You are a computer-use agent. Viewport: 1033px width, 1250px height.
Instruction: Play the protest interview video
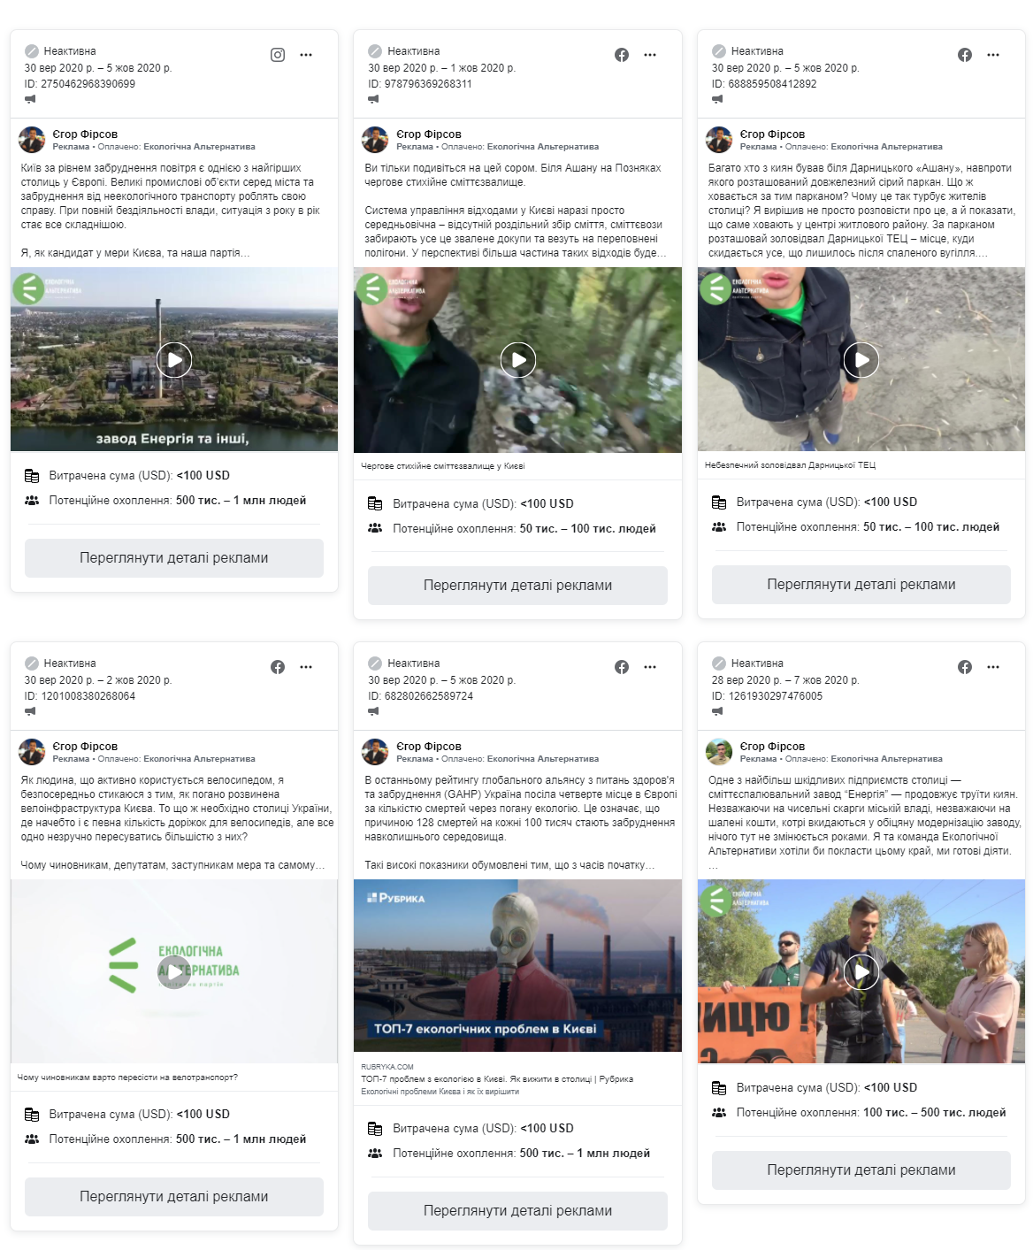(861, 972)
